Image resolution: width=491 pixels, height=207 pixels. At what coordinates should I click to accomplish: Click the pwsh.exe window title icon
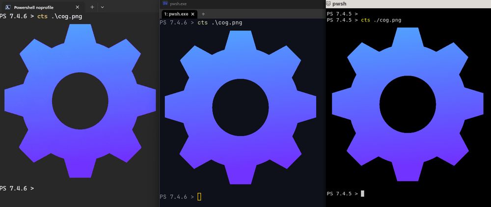coord(165,3)
